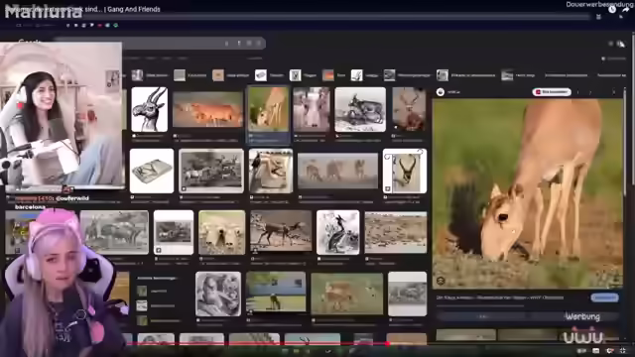Click the Google apps grid icon at the top right
The height and width of the screenshot is (357, 635).
pyautogui.click(x=611, y=44)
